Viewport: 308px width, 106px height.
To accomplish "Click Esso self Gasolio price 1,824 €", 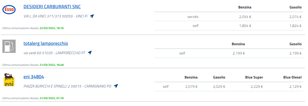I will point(295,26).
